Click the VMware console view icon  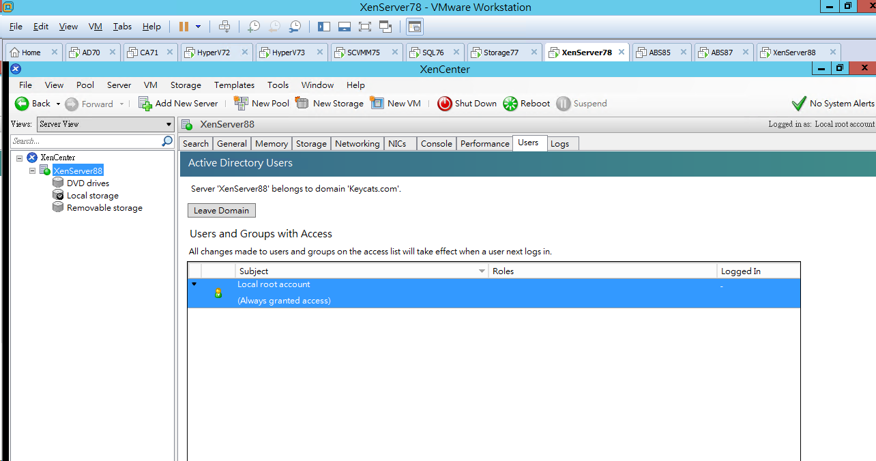(415, 27)
